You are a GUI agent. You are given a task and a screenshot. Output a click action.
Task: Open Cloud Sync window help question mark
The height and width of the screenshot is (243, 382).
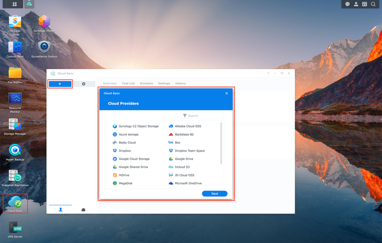tap(268, 73)
